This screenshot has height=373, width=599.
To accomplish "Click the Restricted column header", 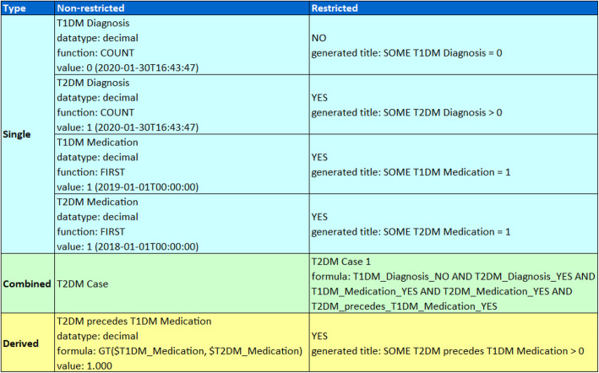I will coord(335,8).
